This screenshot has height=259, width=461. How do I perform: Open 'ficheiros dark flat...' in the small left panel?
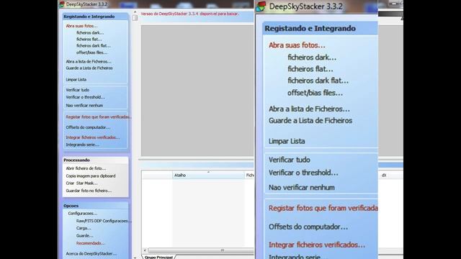pos(94,46)
